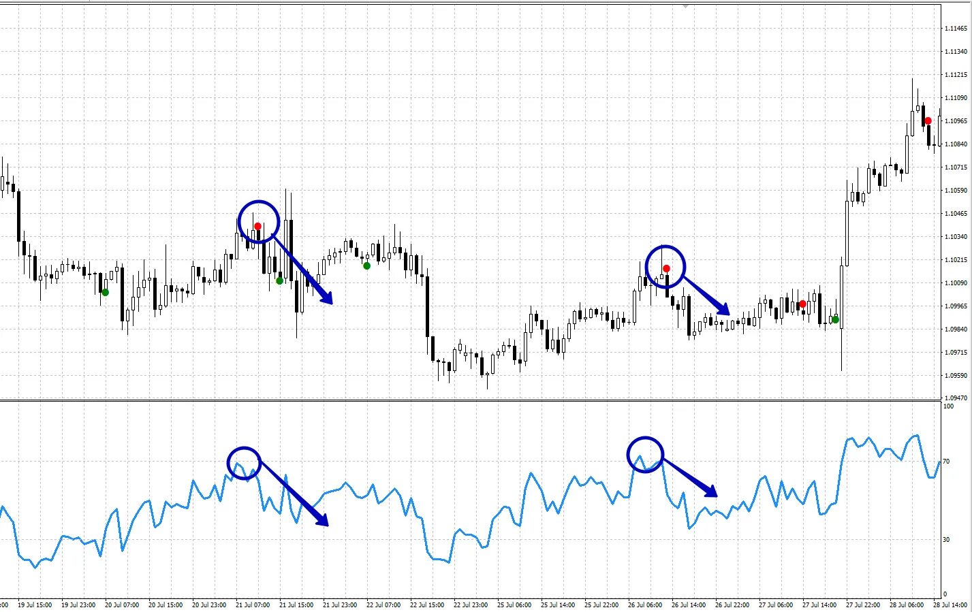The height and width of the screenshot is (612, 972).
Task: Click the 1.10340 price scale label
Action: point(956,237)
